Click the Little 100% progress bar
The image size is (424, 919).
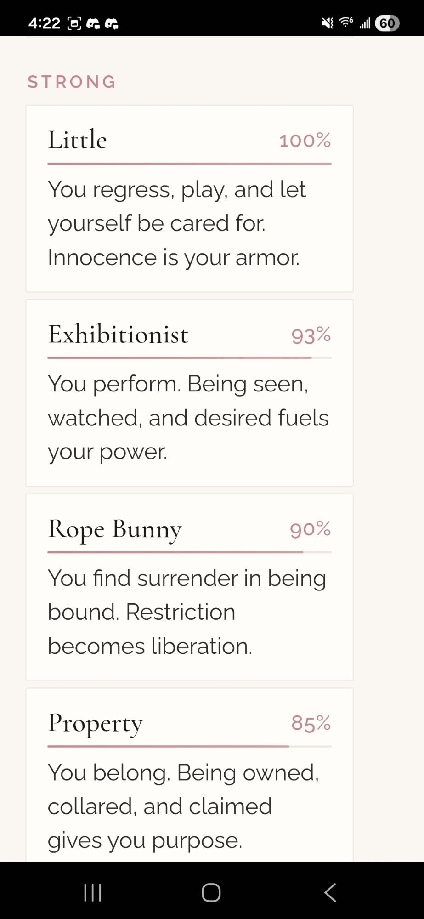189,164
